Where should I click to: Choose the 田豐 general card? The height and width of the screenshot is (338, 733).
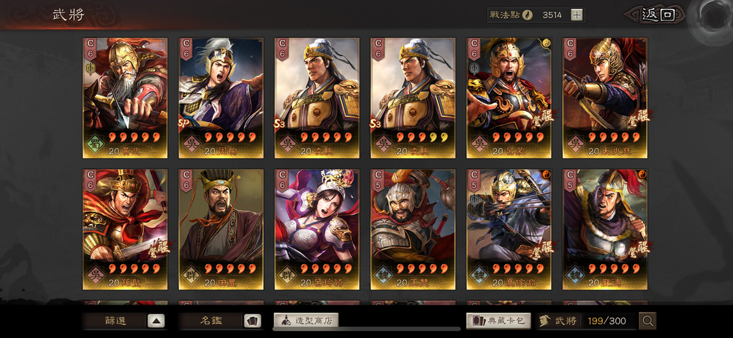pyautogui.click(x=221, y=229)
